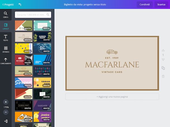Open the Sfondo background tab
This screenshot has width=170, height=127.
6,49
